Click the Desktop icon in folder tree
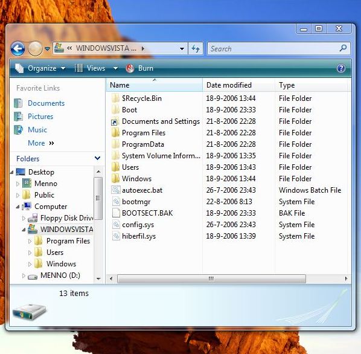Screen dimensions: 361x354 pos(21,172)
